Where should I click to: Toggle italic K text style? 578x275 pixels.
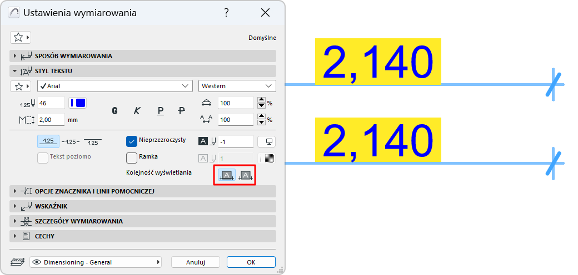[137, 111]
